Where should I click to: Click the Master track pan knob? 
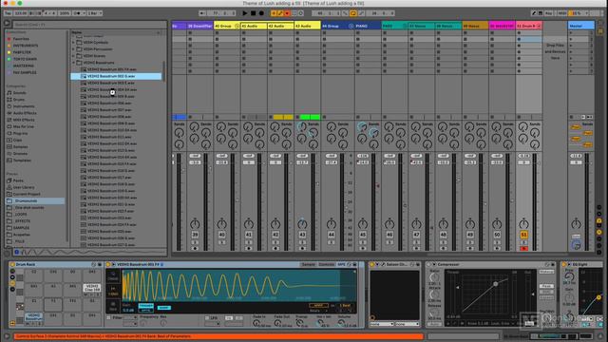point(576,223)
